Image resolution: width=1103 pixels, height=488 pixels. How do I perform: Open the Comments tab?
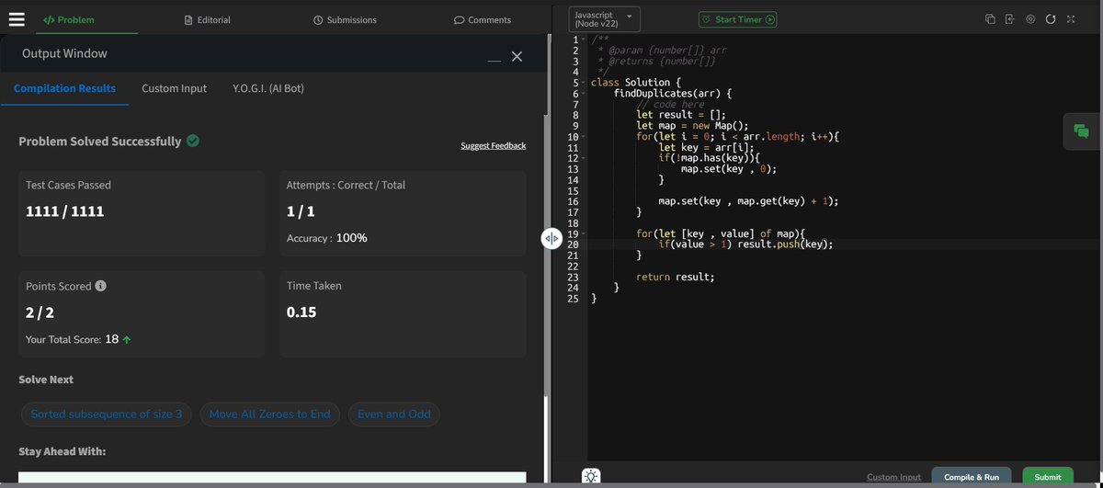[483, 19]
